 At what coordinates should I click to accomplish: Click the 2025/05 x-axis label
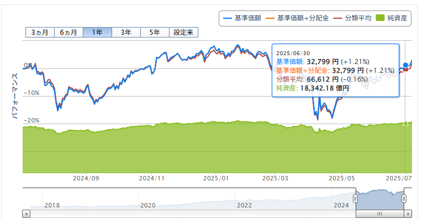(x=341, y=178)
